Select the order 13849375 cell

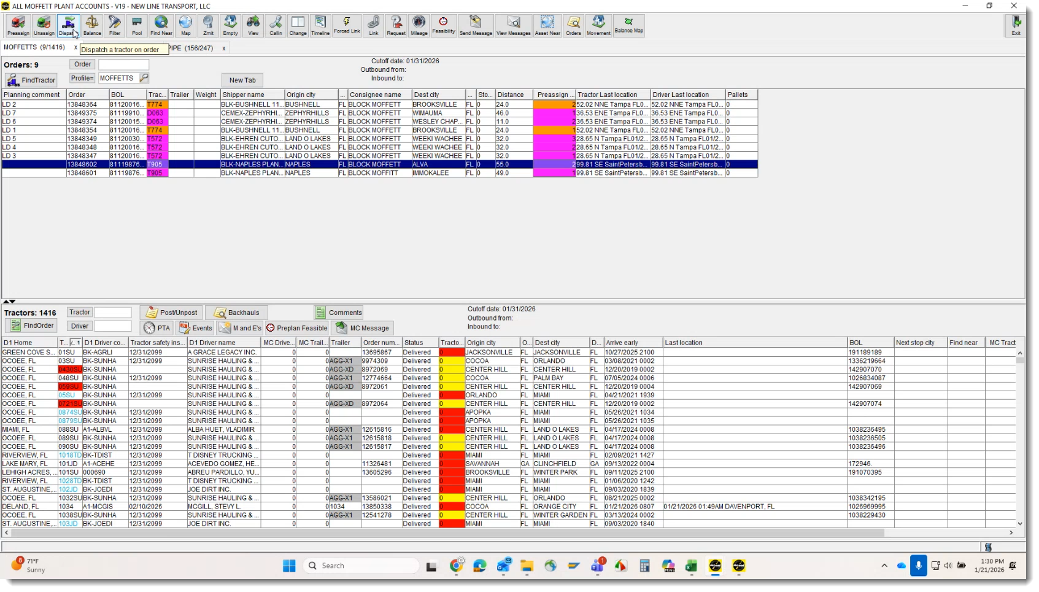point(87,113)
